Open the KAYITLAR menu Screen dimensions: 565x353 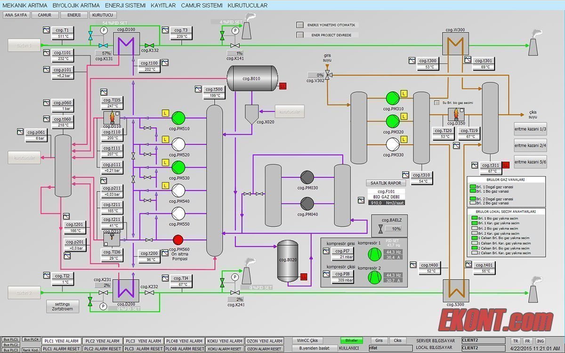[x=163, y=6]
